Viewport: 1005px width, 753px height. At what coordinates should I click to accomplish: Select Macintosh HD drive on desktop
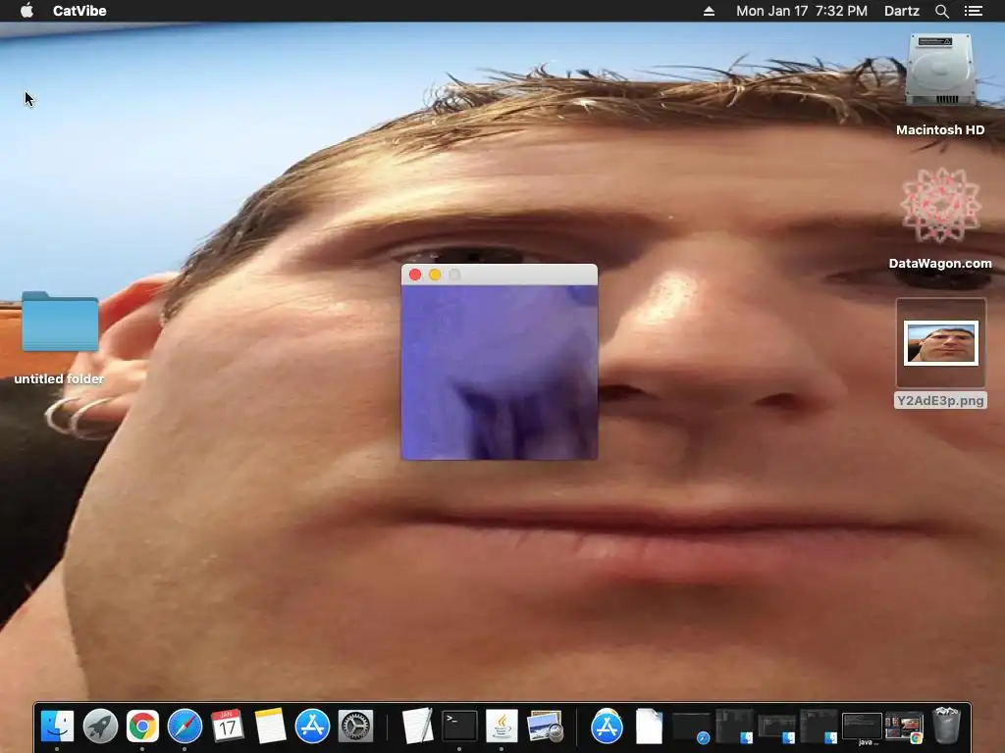pos(940,71)
